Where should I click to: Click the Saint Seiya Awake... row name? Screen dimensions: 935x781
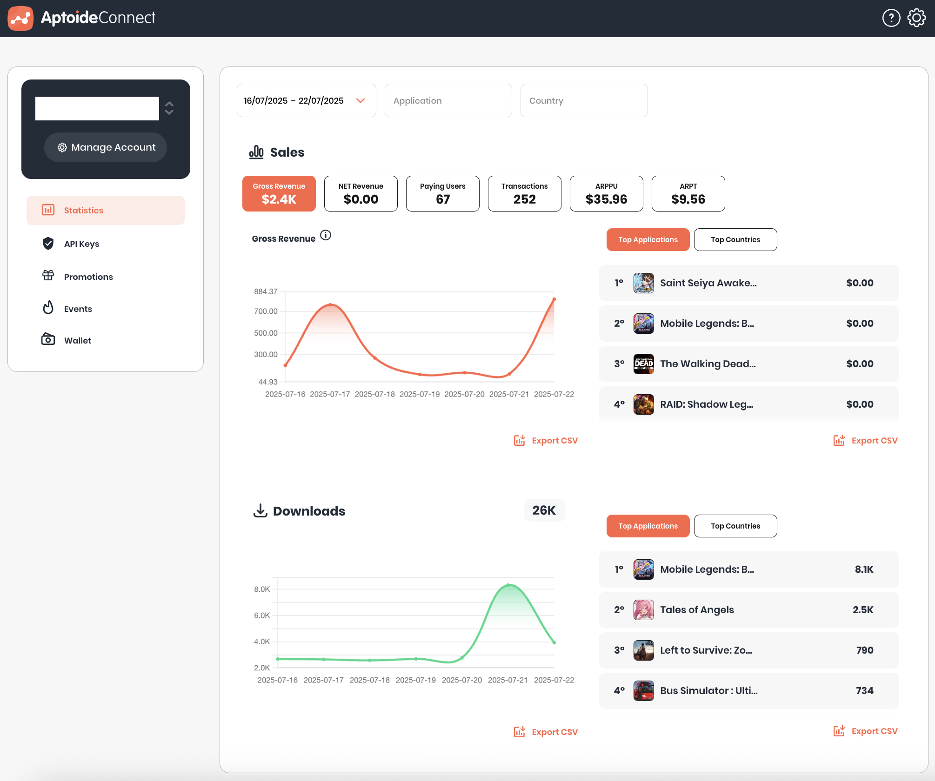(708, 283)
